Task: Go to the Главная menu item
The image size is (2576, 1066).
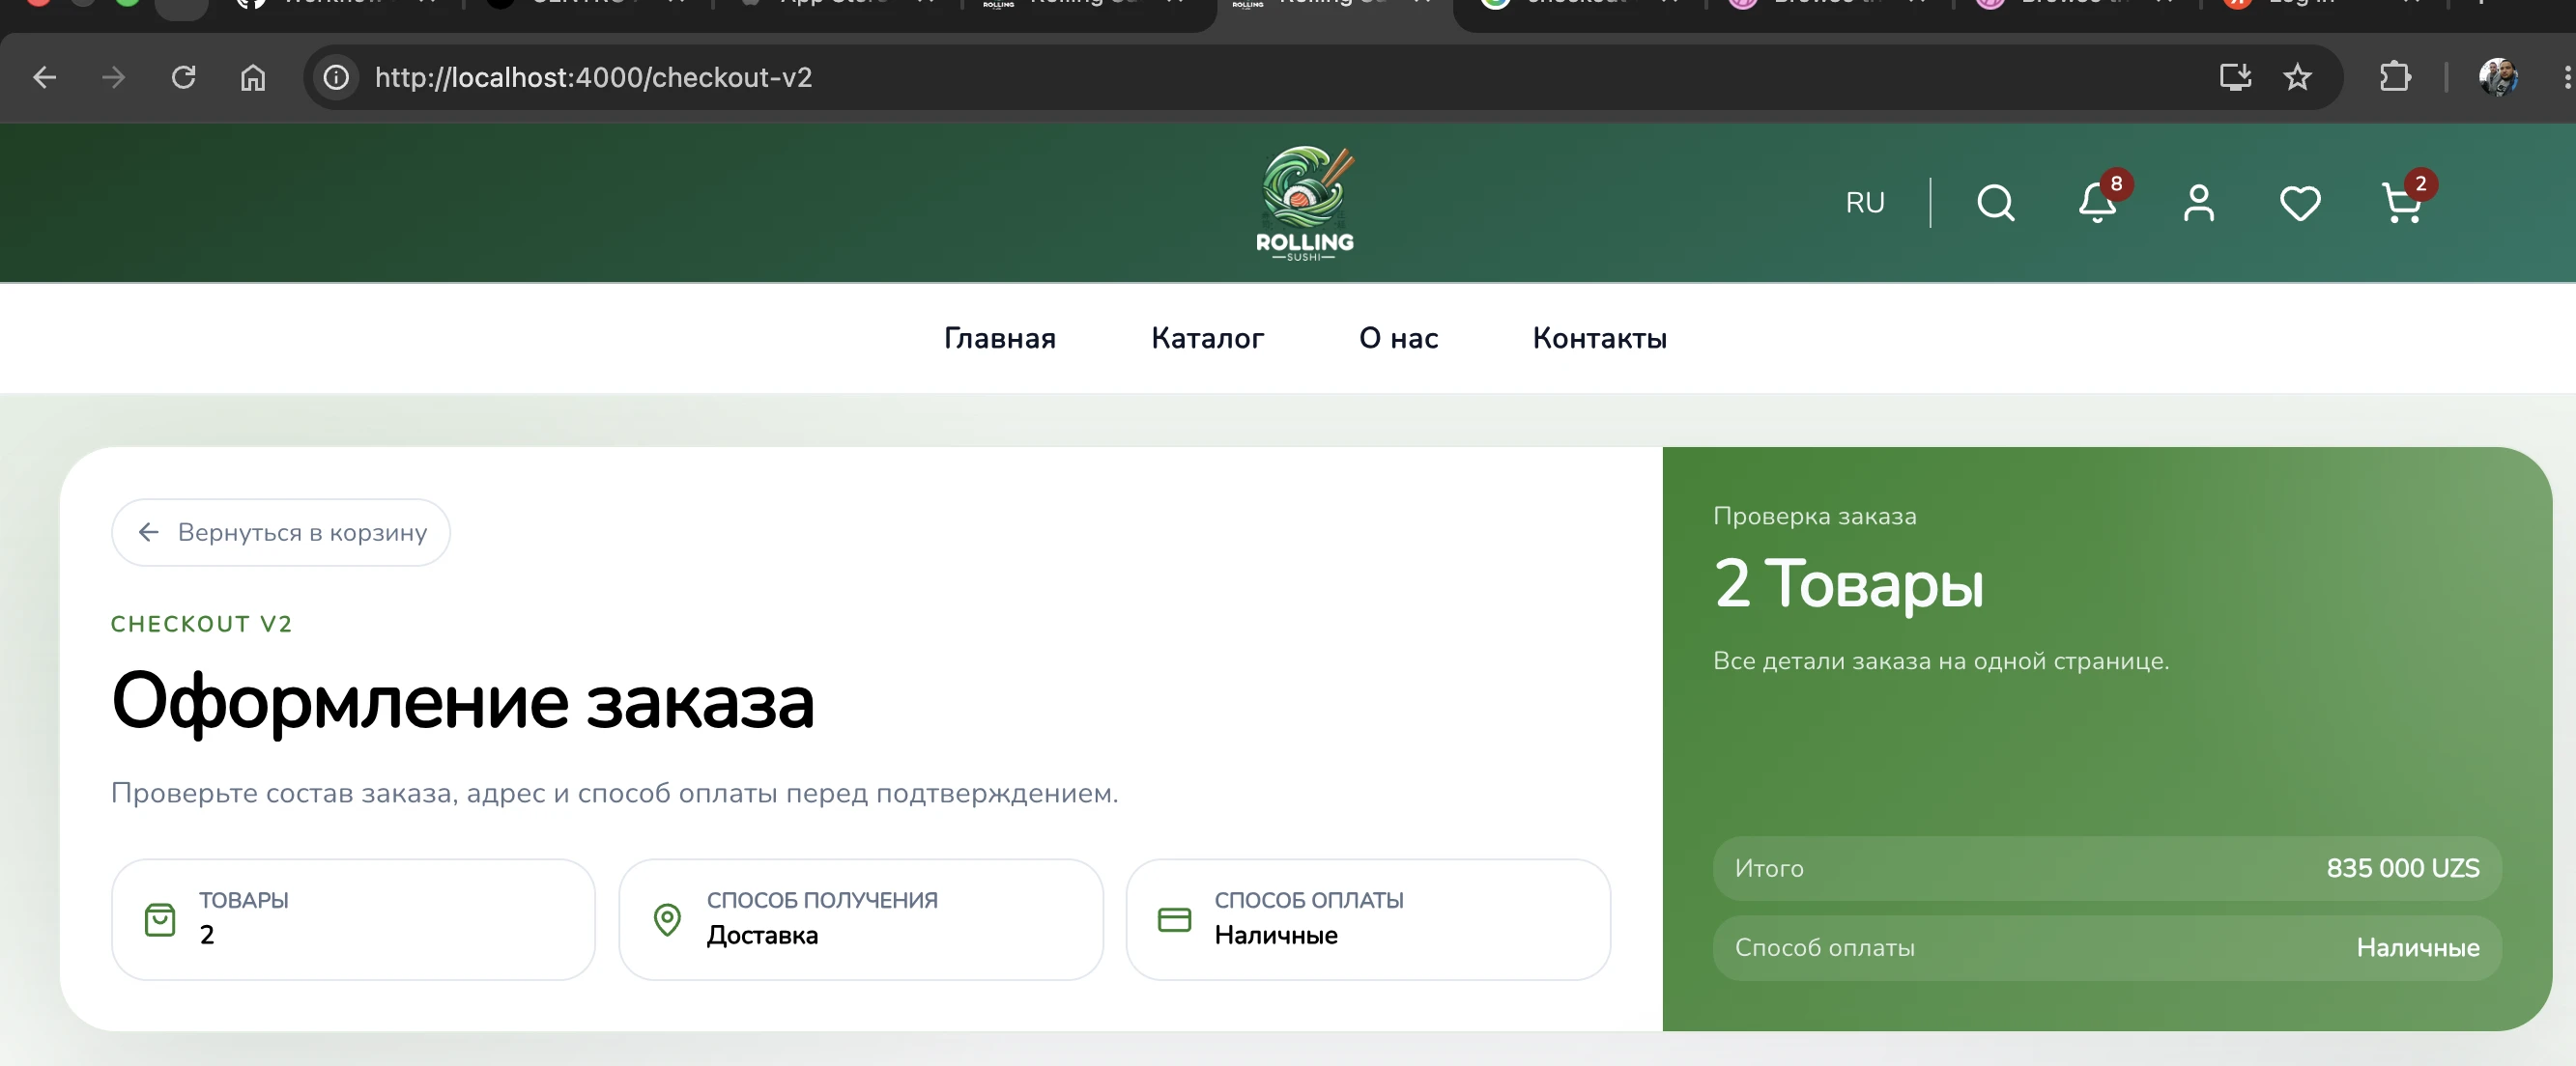Action: click(x=999, y=338)
